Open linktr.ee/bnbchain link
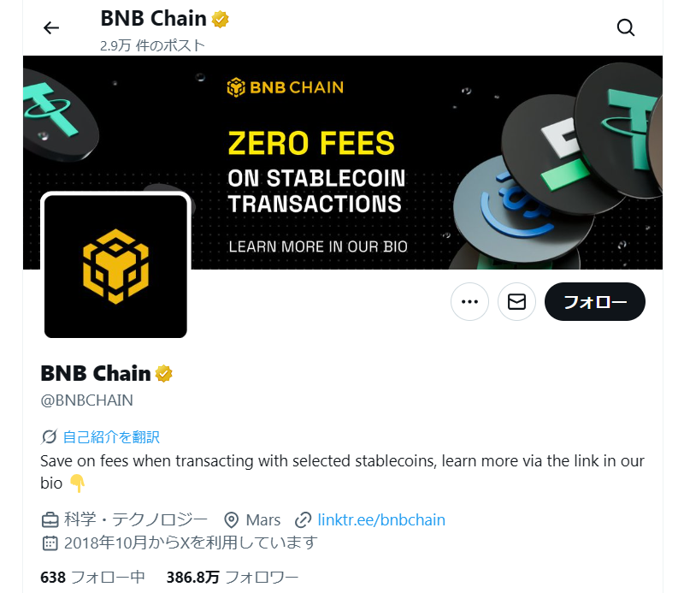Screen dimensions: 684x593 coord(381,520)
